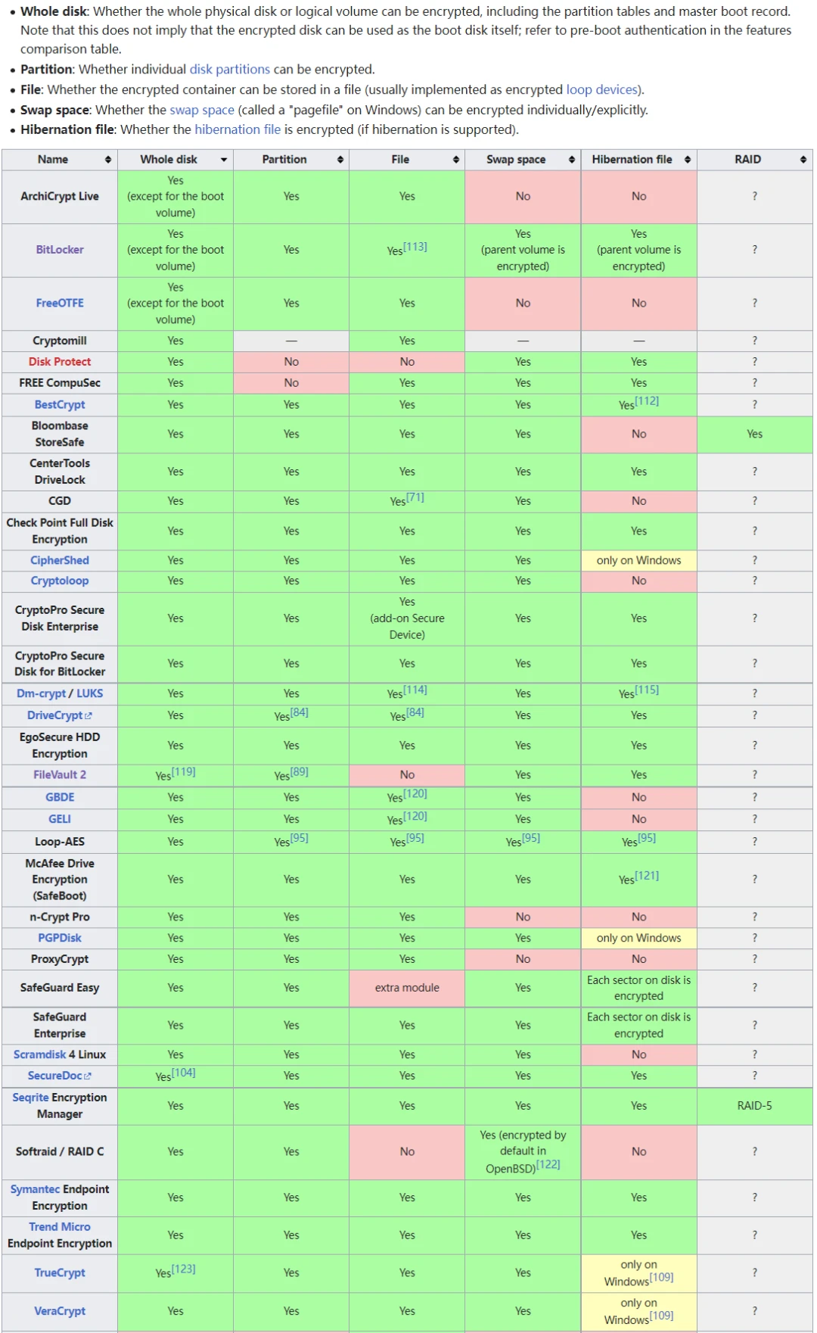Click footnote 120 in the GBDE row

[415, 793]
